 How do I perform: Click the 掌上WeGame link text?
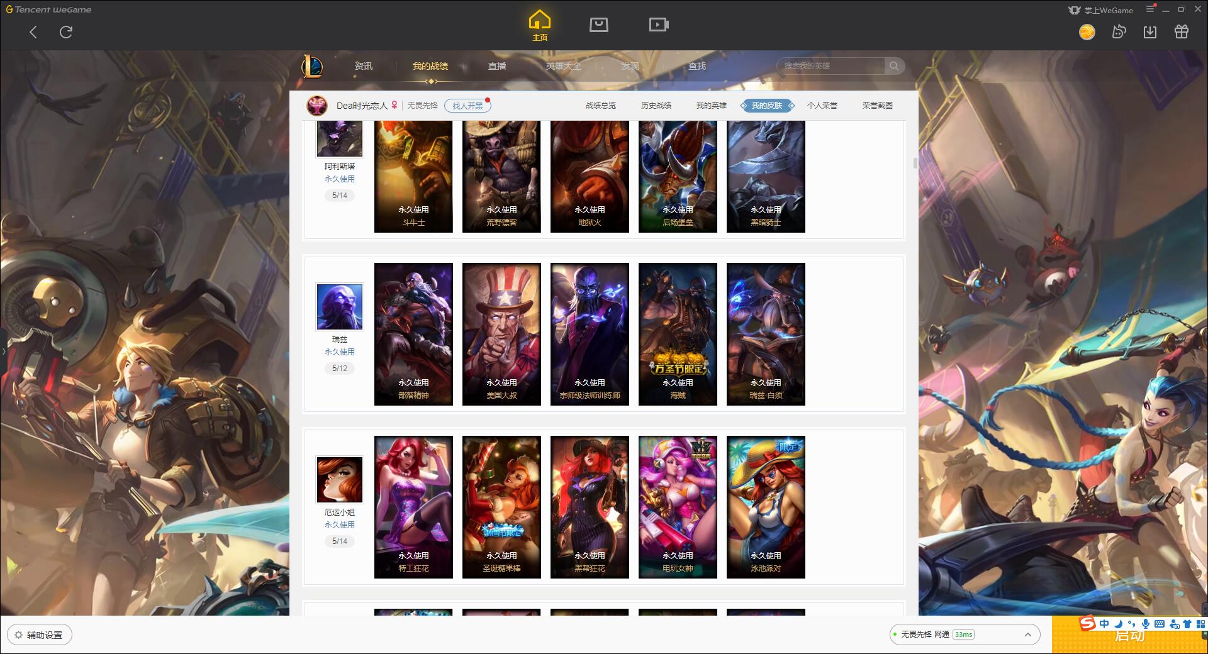pyautogui.click(x=1109, y=10)
